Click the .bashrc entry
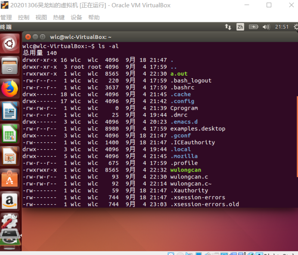The width and height of the screenshot is (298, 255). [183, 87]
